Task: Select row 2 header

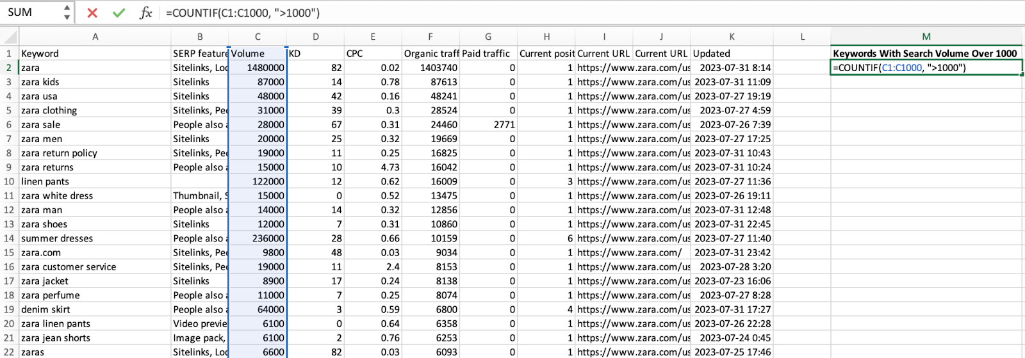Action: pos(9,67)
